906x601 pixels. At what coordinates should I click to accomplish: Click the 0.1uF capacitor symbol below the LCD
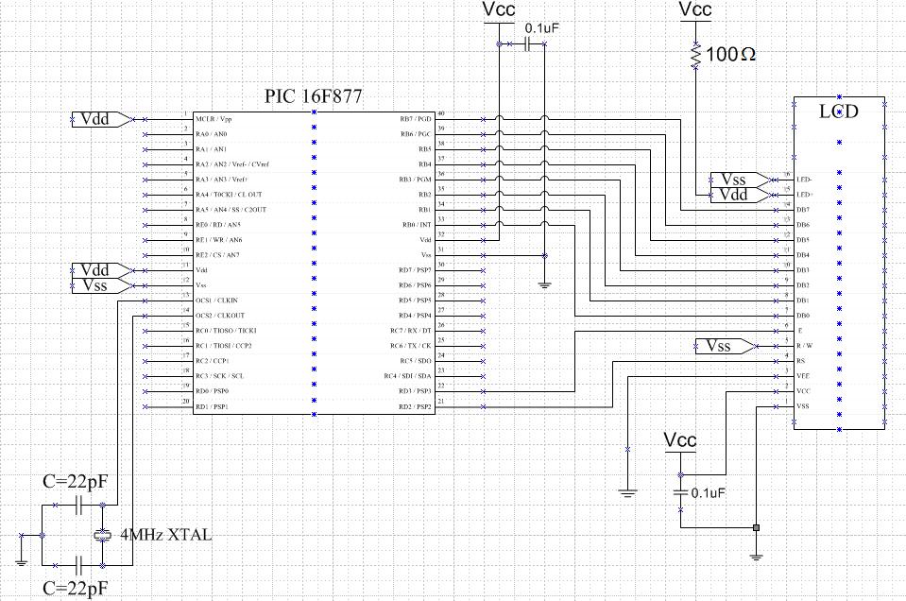680,493
